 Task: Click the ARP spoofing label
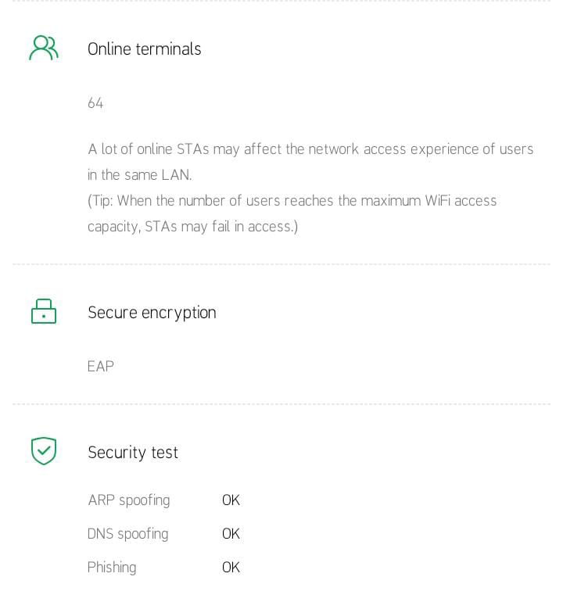tap(128, 500)
